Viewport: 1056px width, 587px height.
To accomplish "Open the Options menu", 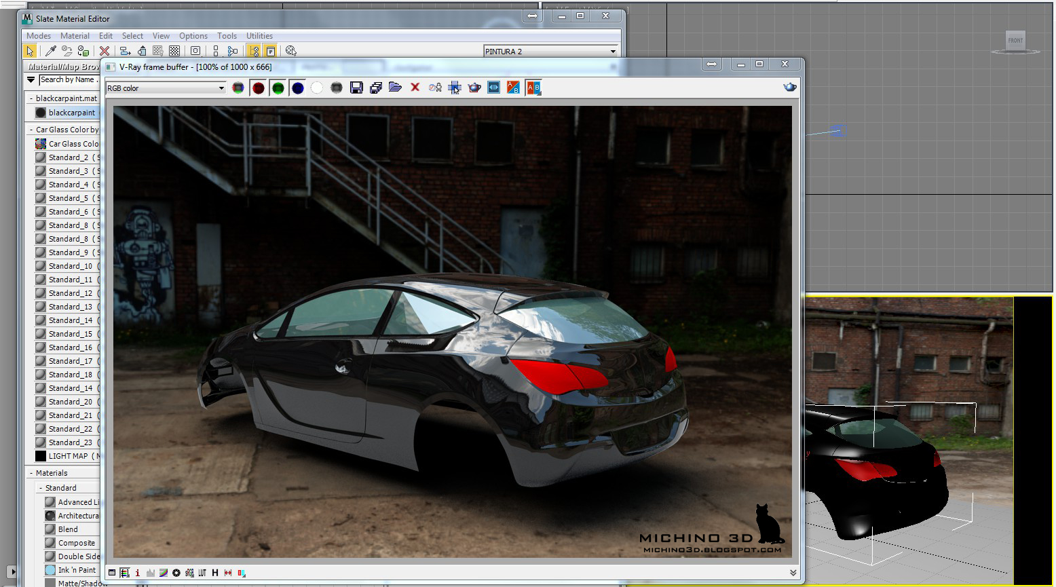I will (193, 36).
